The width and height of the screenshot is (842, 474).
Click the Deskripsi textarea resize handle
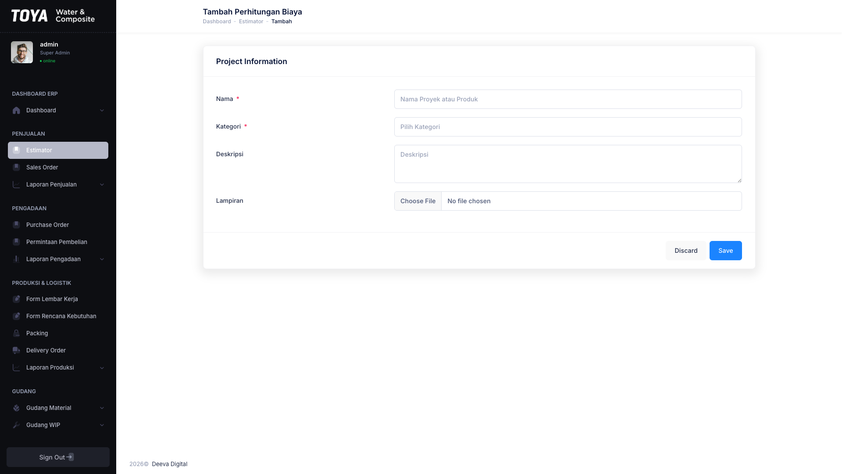(x=739, y=180)
